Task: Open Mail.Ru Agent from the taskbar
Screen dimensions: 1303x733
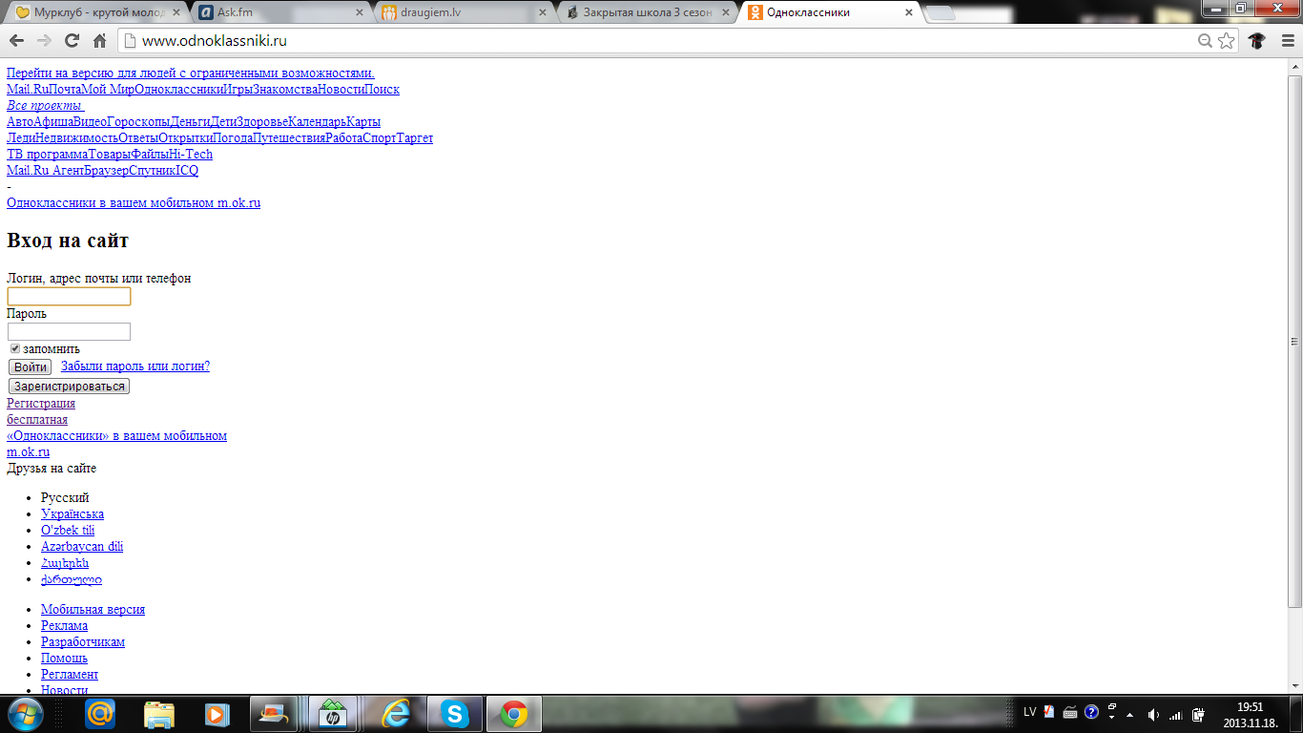Action: click(100, 714)
